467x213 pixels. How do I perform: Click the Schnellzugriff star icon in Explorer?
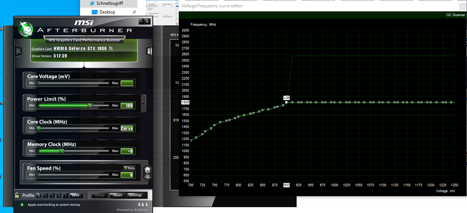point(92,3)
